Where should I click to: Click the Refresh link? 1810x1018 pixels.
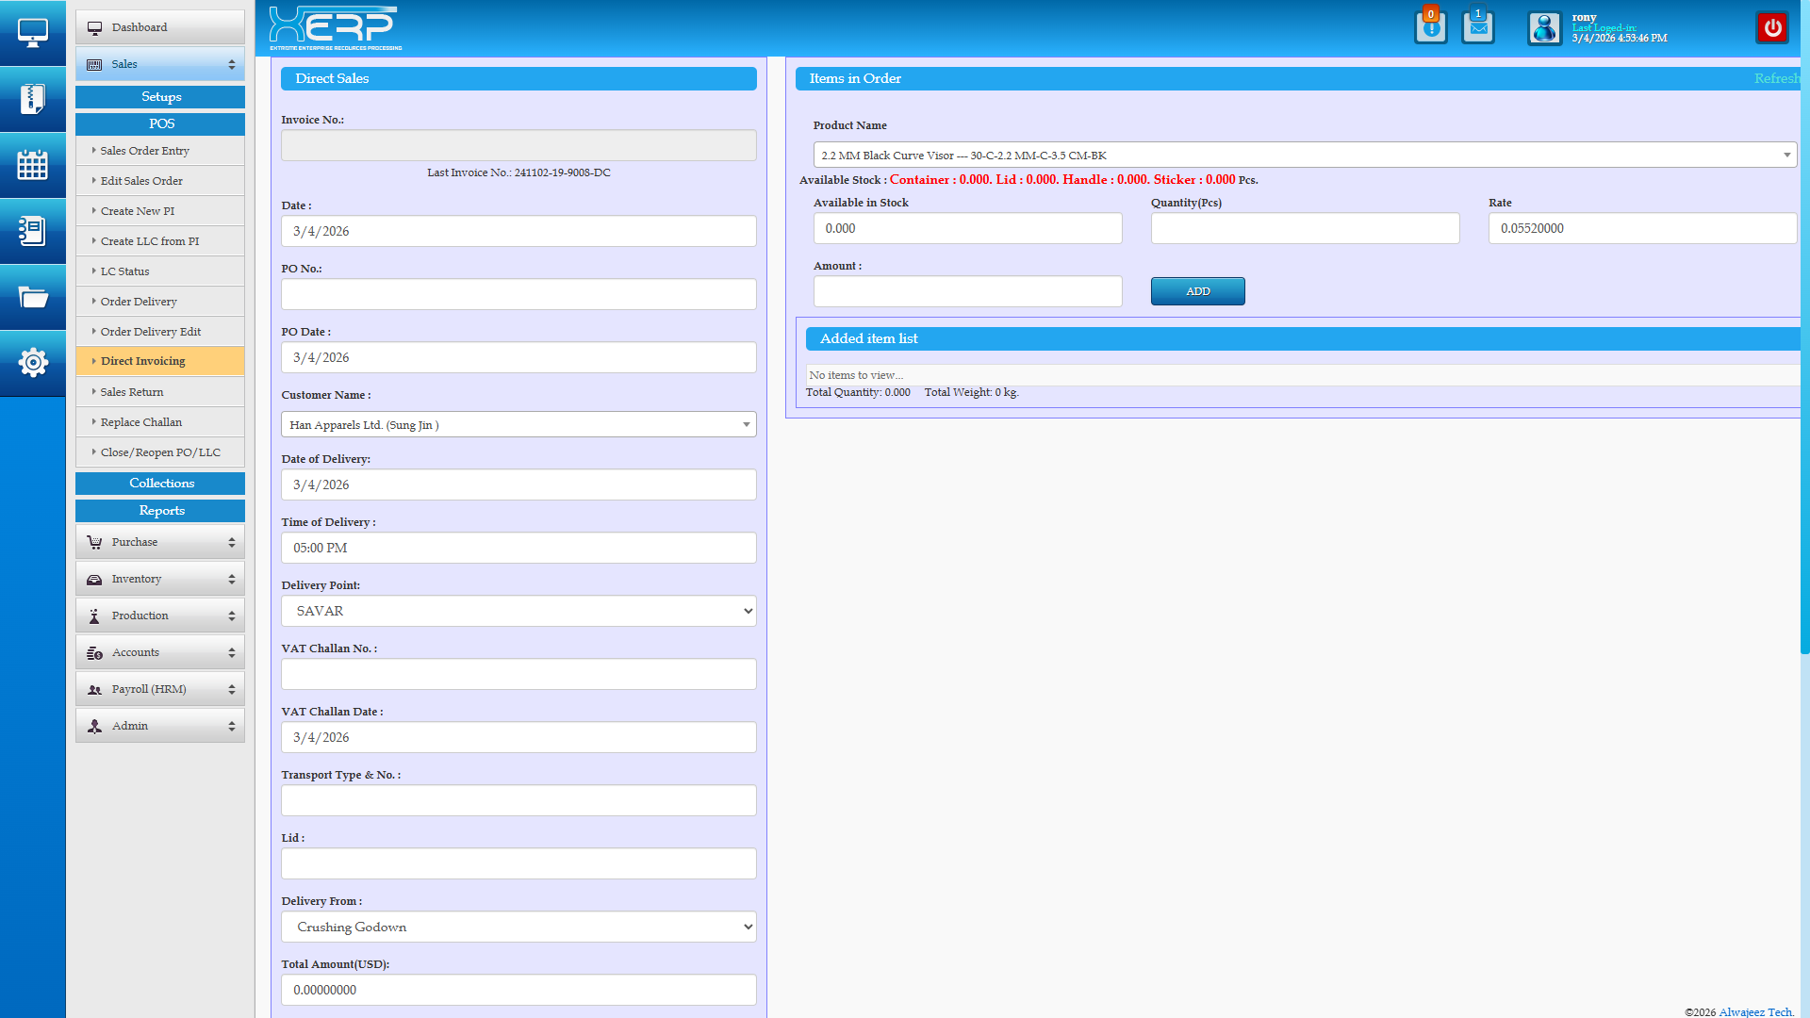[x=1775, y=78]
